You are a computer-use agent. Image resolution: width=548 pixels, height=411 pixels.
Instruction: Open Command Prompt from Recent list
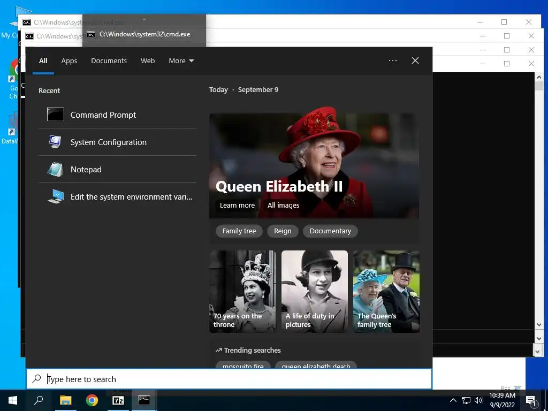117,115
